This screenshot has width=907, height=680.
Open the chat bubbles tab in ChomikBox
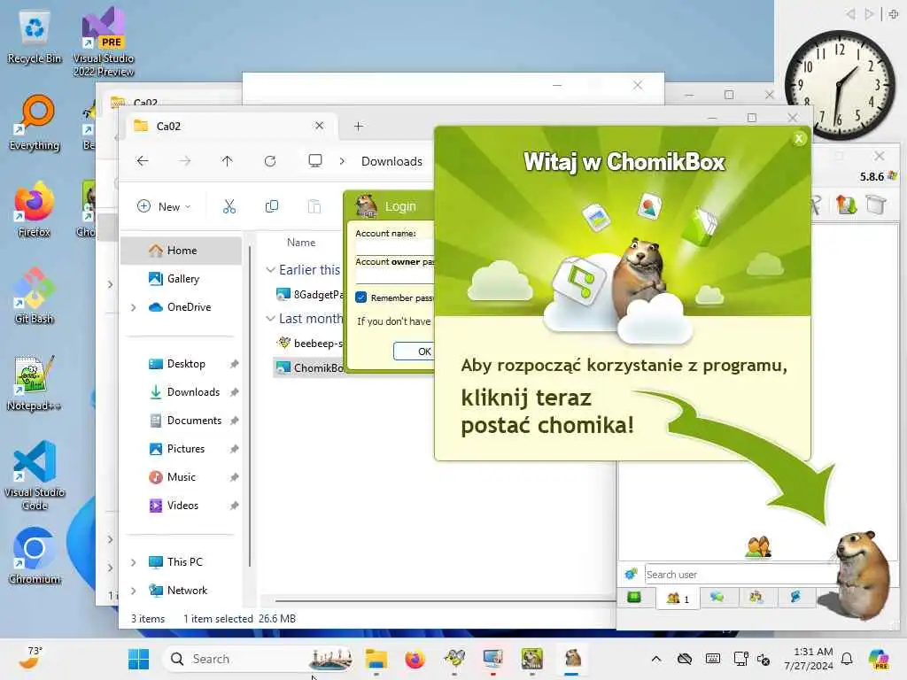click(717, 598)
